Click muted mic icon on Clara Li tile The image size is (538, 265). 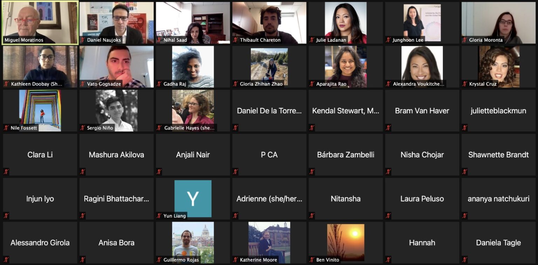(x=6, y=172)
